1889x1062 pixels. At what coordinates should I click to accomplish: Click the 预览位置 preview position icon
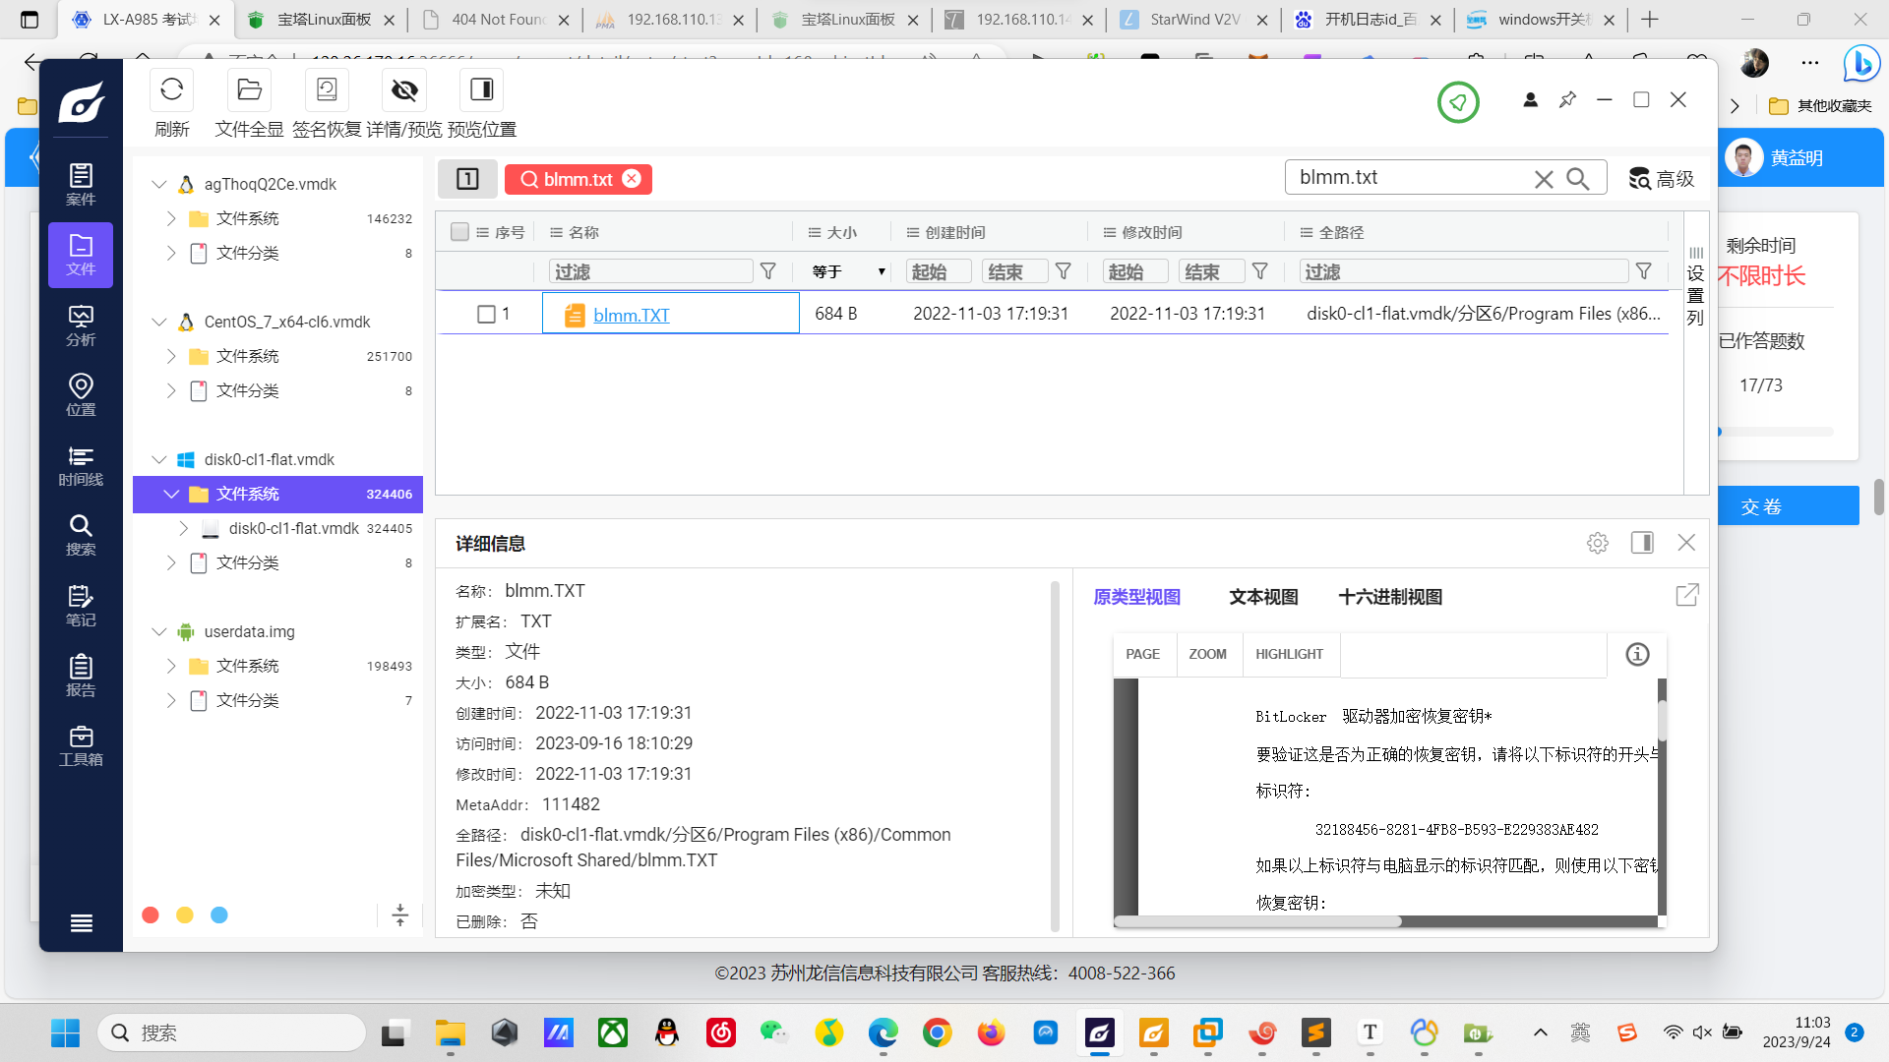pyautogui.click(x=481, y=90)
